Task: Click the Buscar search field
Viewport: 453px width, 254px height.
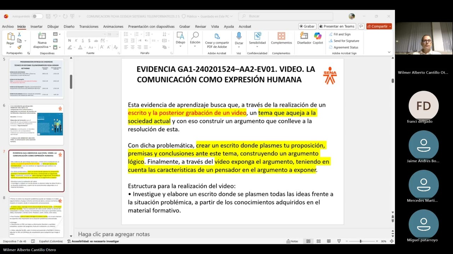Action: 286,16
